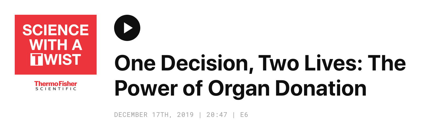Click the E6 episode number label
Image resolution: width=422 pixels, height=130 pixels.
[244, 115]
